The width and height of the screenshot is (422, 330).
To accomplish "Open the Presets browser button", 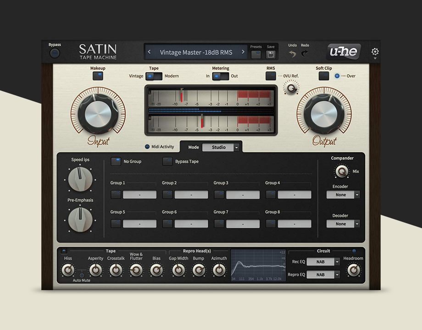I will click(x=256, y=55).
